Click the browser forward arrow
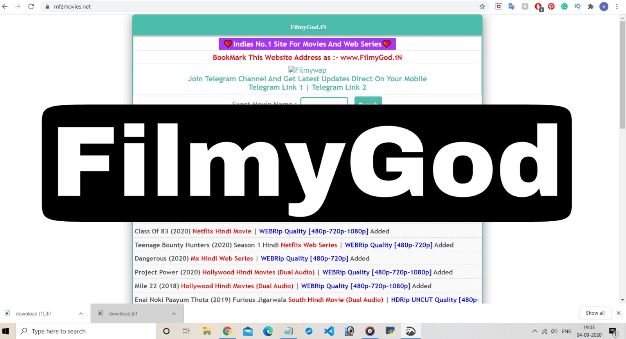 tap(18, 7)
